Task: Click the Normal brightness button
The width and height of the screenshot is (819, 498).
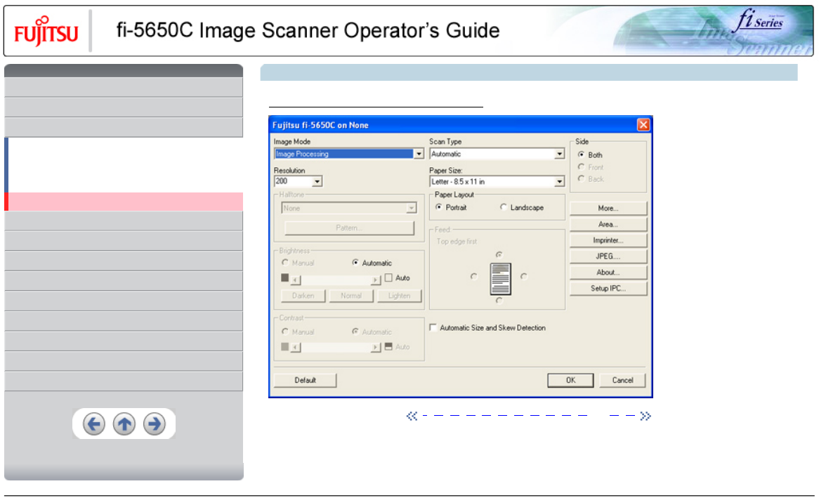Action: point(351,296)
